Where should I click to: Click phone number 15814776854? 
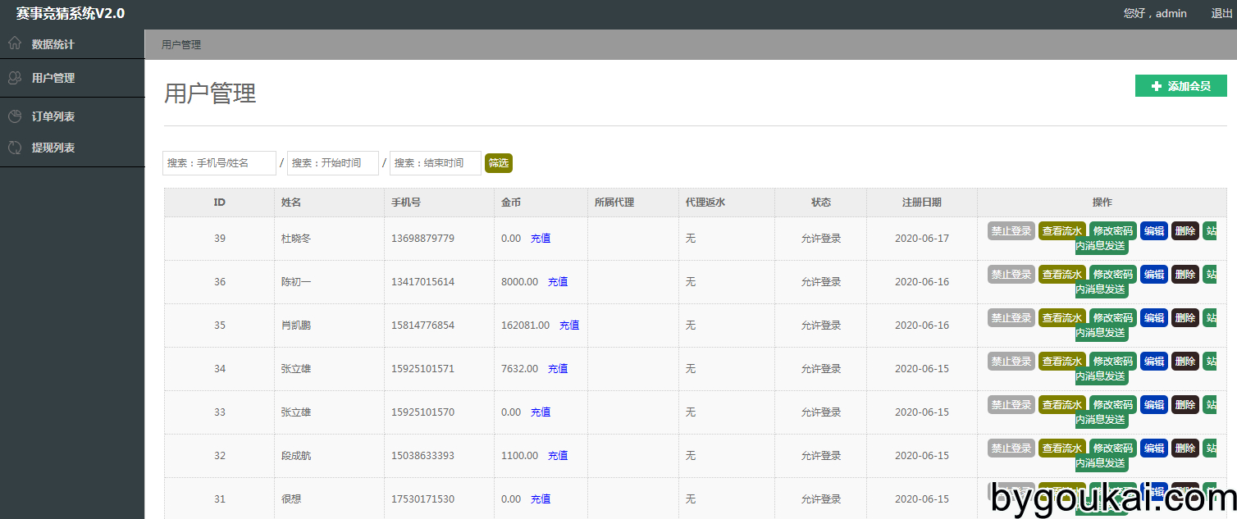(x=422, y=326)
